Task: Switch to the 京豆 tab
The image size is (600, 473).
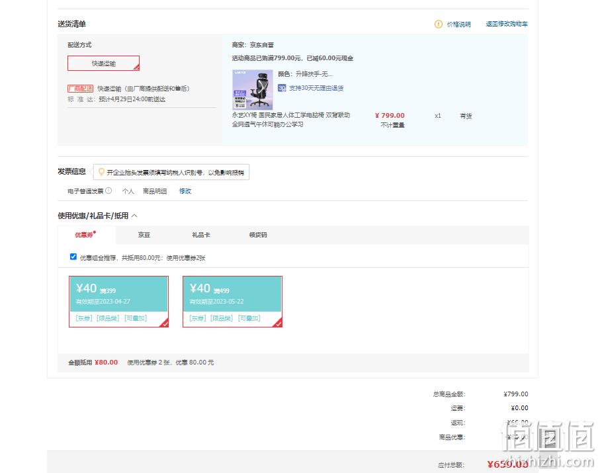Action: pos(144,235)
